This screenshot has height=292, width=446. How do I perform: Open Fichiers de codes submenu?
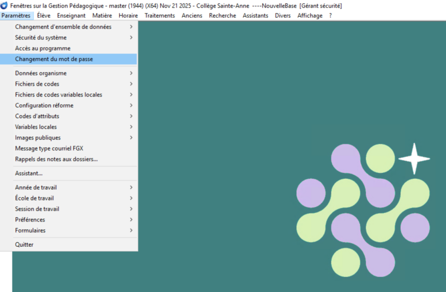coord(37,84)
